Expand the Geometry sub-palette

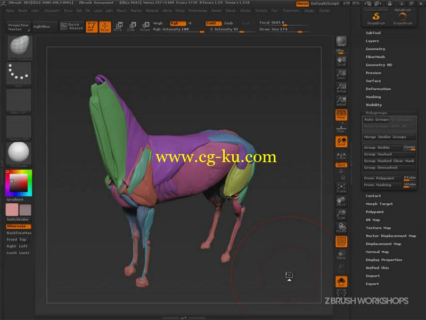click(x=375, y=49)
